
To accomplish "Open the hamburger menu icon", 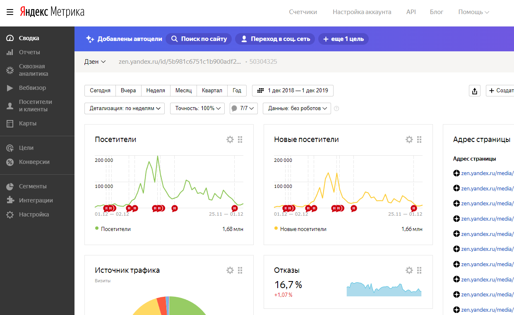I will 10,12.
